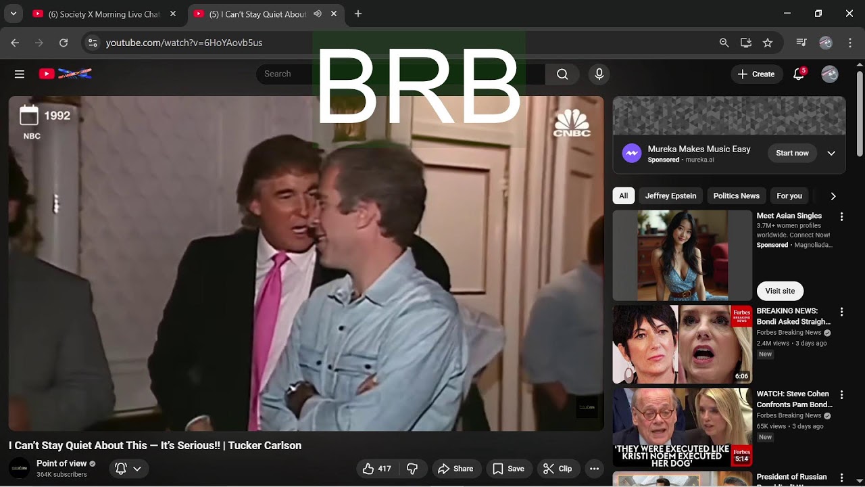Bookmark this page with the star icon
This screenshot has width=865, height=487.
tap(768, 43)
